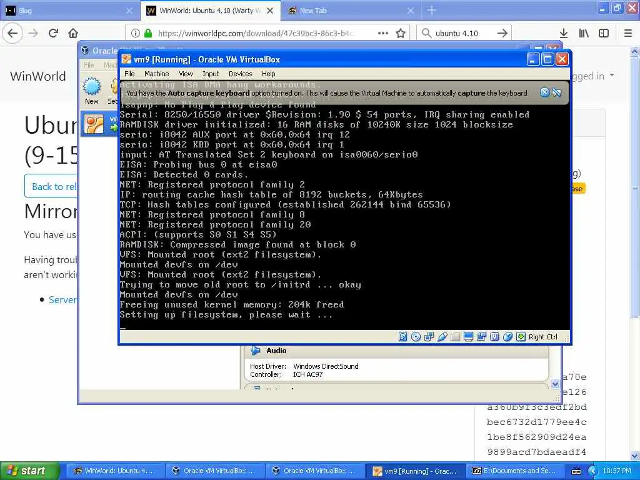640x480 pixels.
Task: Open the Input menu of vm9 window
Action: 211,74
